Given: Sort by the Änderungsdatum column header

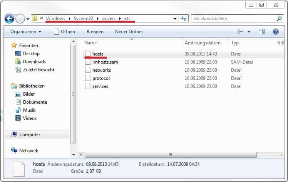Looking at the screenshot, I should coord(203,43).
